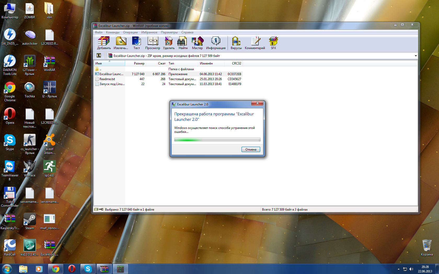Select the Total Commander desktop icon
The image size is (439, 274).
coord(10,197)
